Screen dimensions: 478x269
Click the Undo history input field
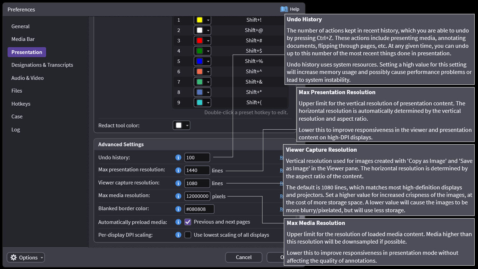pyautogui.click(x=197, y=158)
